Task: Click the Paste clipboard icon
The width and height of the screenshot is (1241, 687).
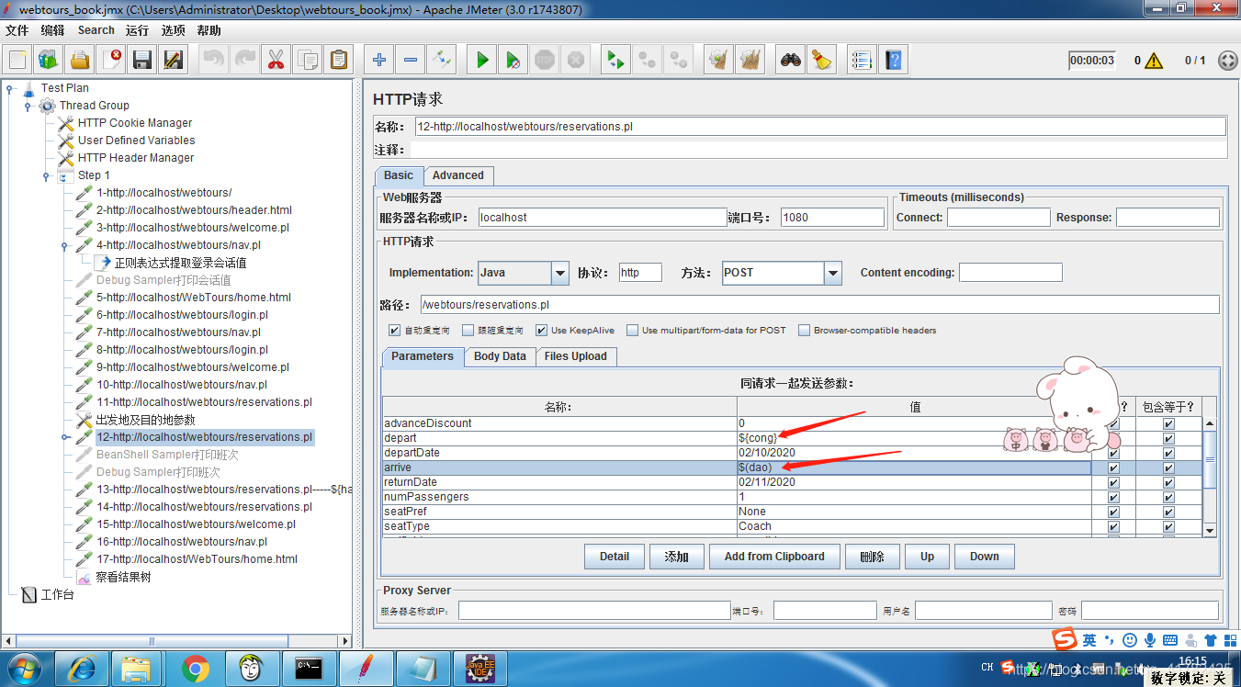Action: point(339,61)
